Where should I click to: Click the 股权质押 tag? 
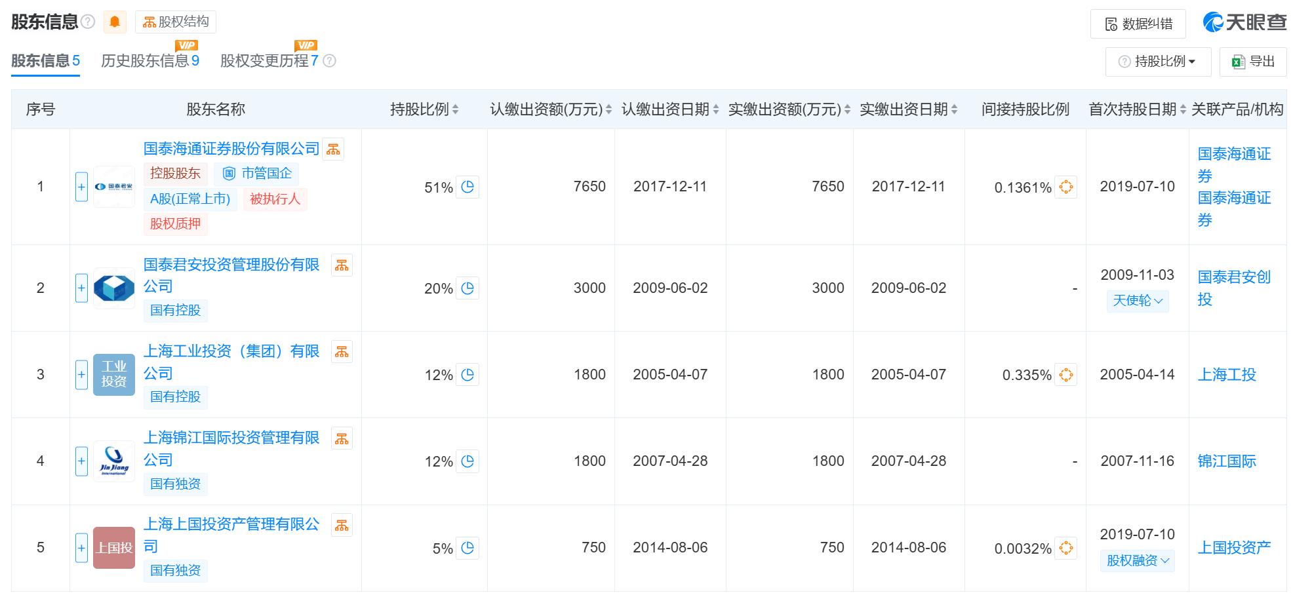click(175, 224)
